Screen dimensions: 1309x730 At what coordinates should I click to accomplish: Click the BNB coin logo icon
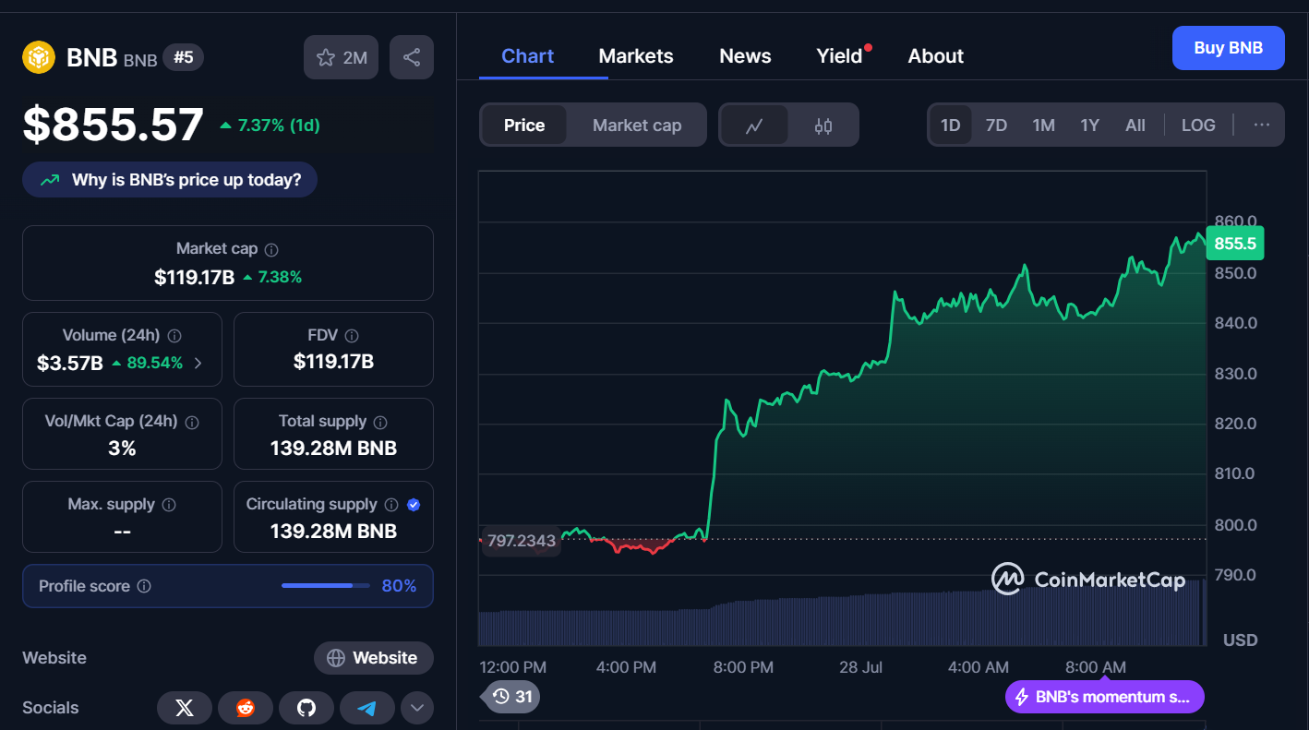click(39, 57)
